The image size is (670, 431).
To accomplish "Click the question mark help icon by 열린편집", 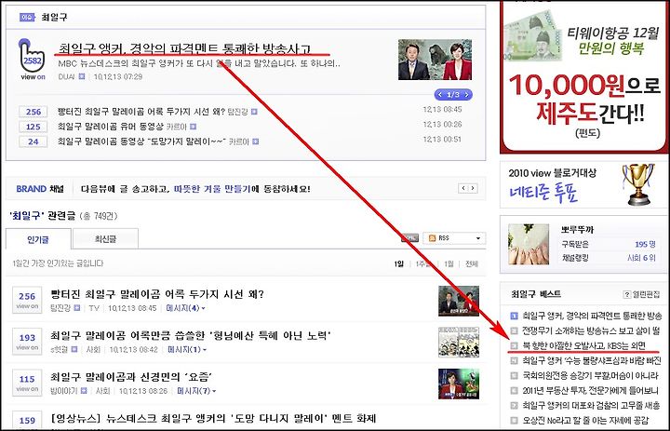I will tap(627, 294).
